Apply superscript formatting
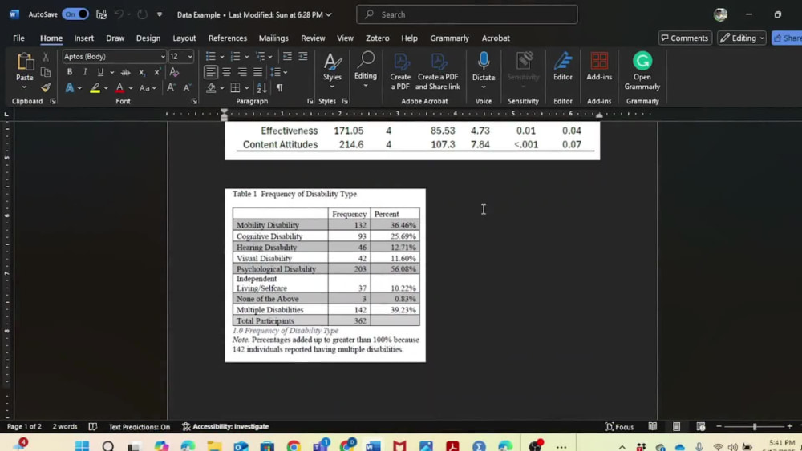This screenshot has width=802, height=451. pyautogui.click(x=157, y=72)
